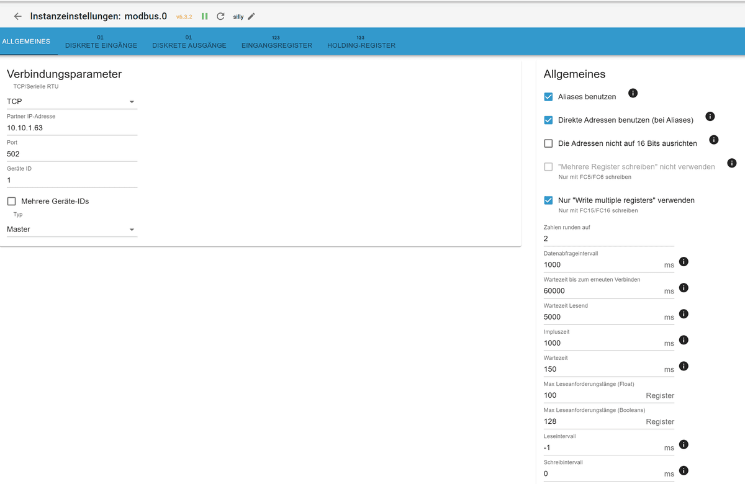Click Nur mit FC5/FC6 schreiben hint
This screenshot has width=745, height=484.
click(595, 177)
